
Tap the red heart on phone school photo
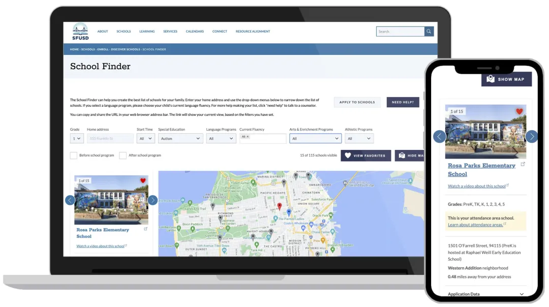coord(519,111)
